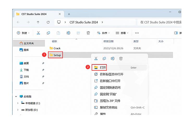
Task: Choose 压缩为 ZIP 文件 menu item
Action: [119, 101]
